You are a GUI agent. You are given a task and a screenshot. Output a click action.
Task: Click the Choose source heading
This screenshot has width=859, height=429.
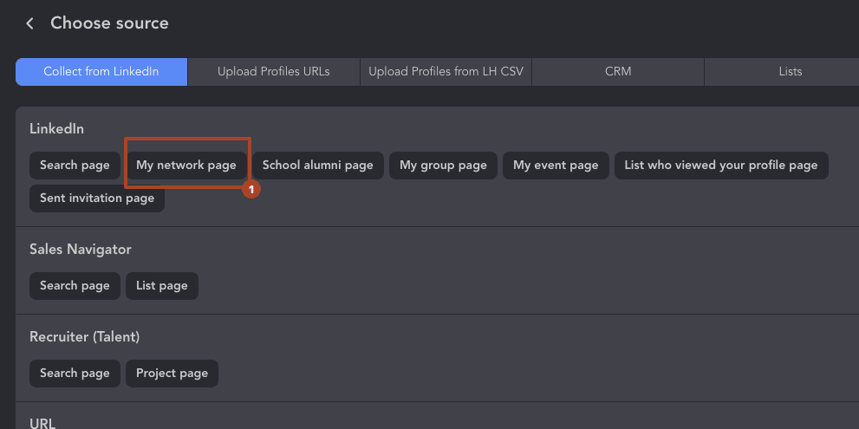click(109, 23)
